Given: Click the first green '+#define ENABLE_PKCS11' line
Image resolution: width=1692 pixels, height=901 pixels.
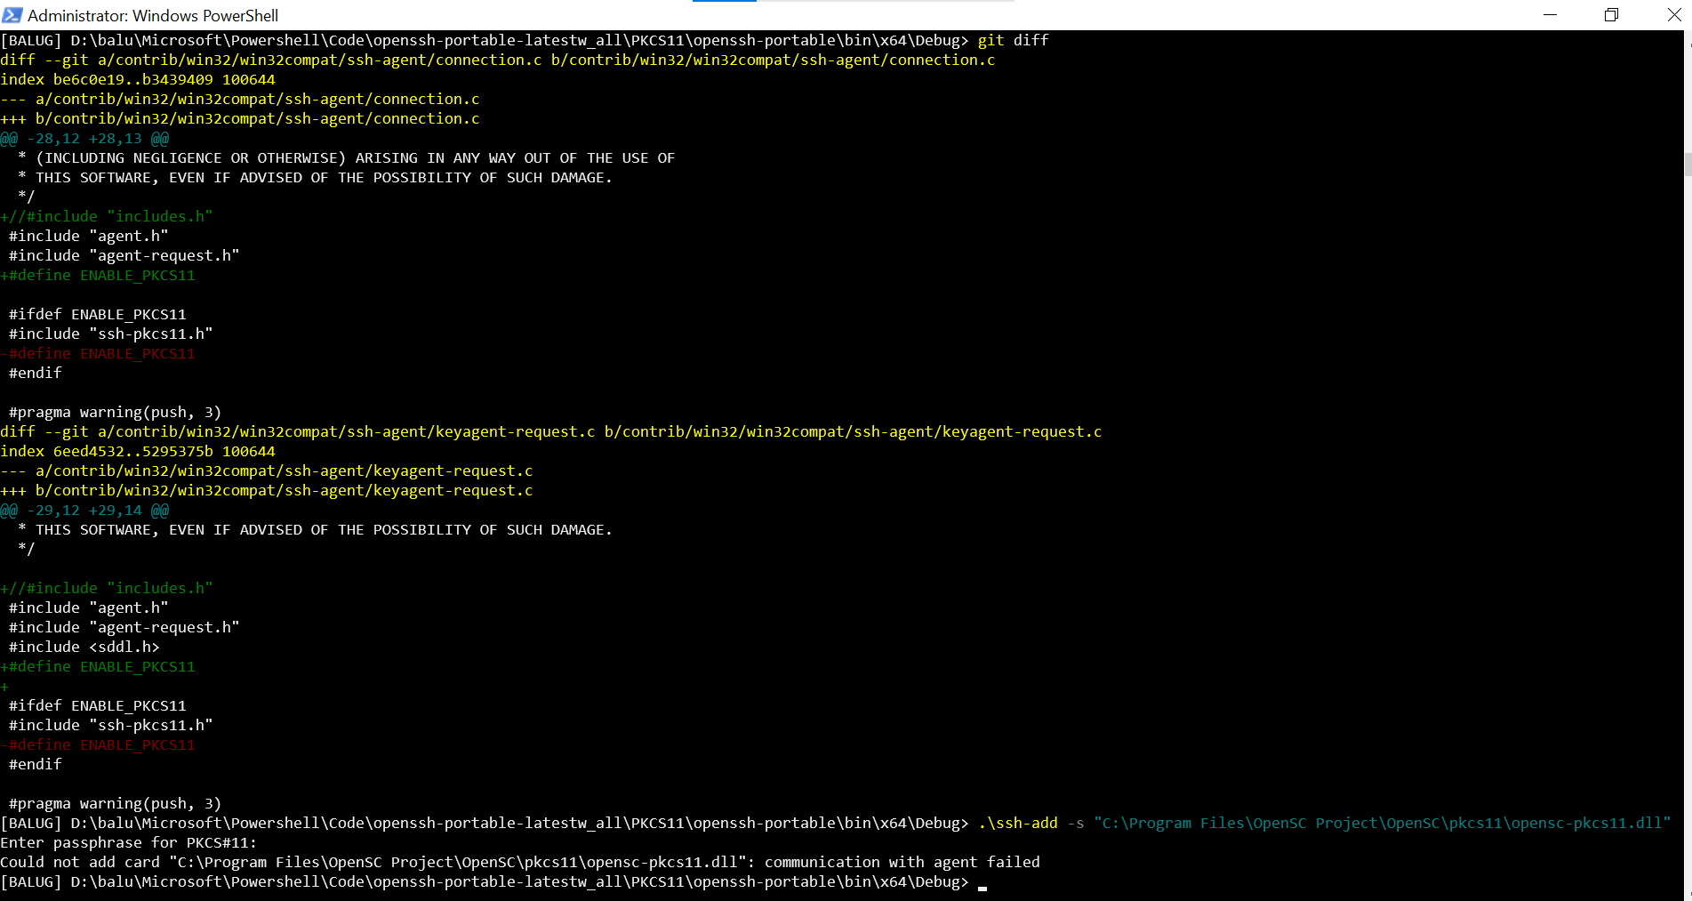Looking at the screenshot, I should (x=98, y=275).
